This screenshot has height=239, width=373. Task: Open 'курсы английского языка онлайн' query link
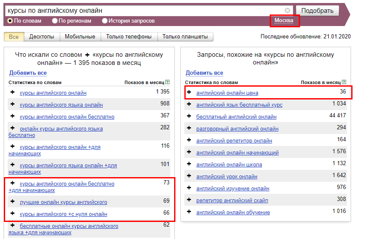(x=61, y=105)
